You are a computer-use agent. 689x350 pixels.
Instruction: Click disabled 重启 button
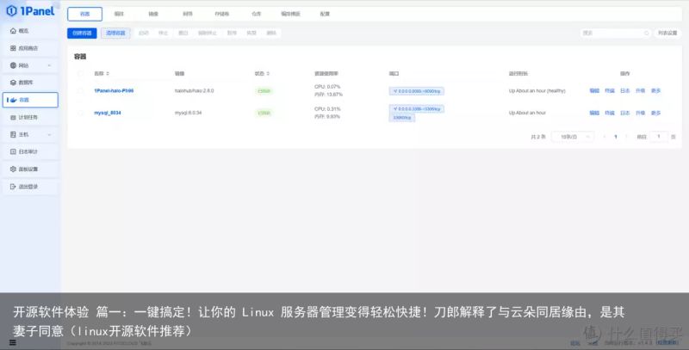tap(183, 33)
